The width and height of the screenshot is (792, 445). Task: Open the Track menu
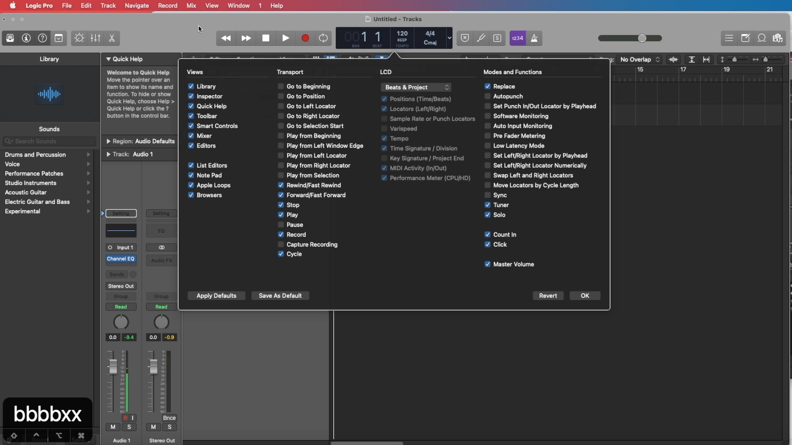coord(108,6)
